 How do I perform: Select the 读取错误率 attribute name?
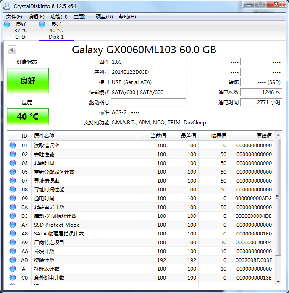[x=47, y=146]
